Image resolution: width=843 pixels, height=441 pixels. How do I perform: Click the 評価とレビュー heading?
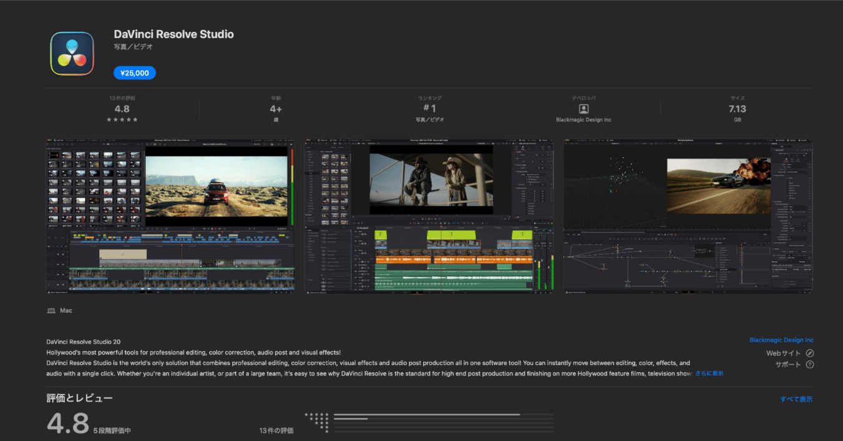click(80, 398)
